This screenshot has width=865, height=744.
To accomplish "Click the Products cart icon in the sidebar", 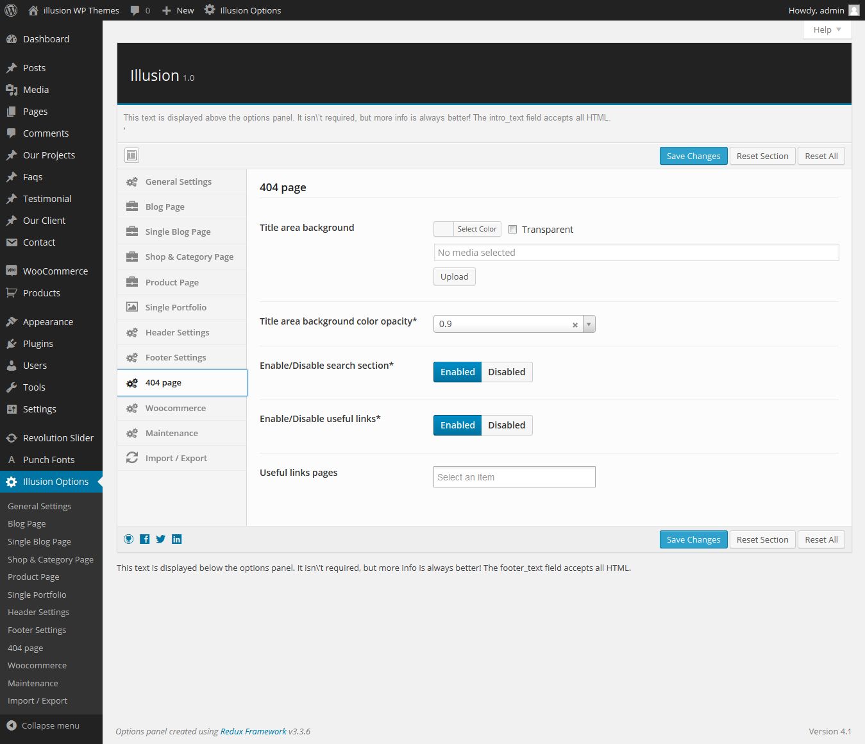I will pyautogui.click(x=12, y=293).
